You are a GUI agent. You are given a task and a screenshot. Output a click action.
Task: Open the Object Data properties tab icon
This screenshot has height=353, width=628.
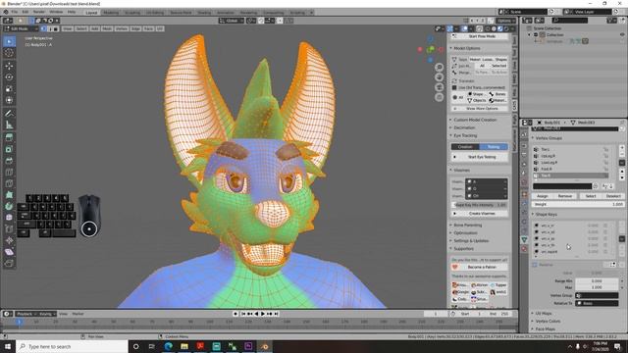[x=524, y=239]
